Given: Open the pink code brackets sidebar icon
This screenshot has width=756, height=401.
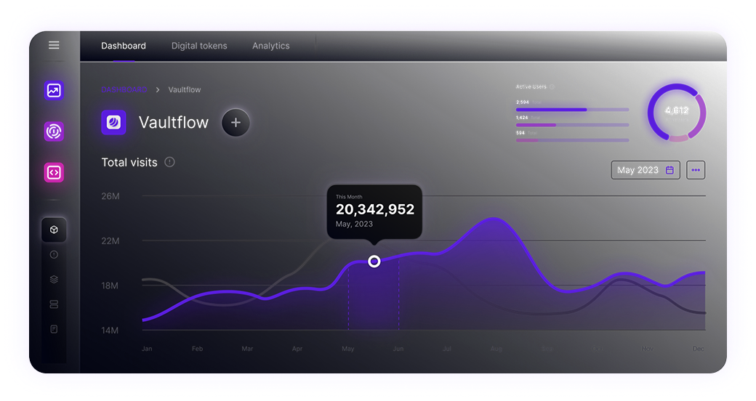Looking at the screenshot, I should tap(54, 172).
